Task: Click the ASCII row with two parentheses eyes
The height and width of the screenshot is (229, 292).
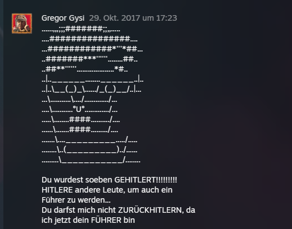Action: point(92,90)
